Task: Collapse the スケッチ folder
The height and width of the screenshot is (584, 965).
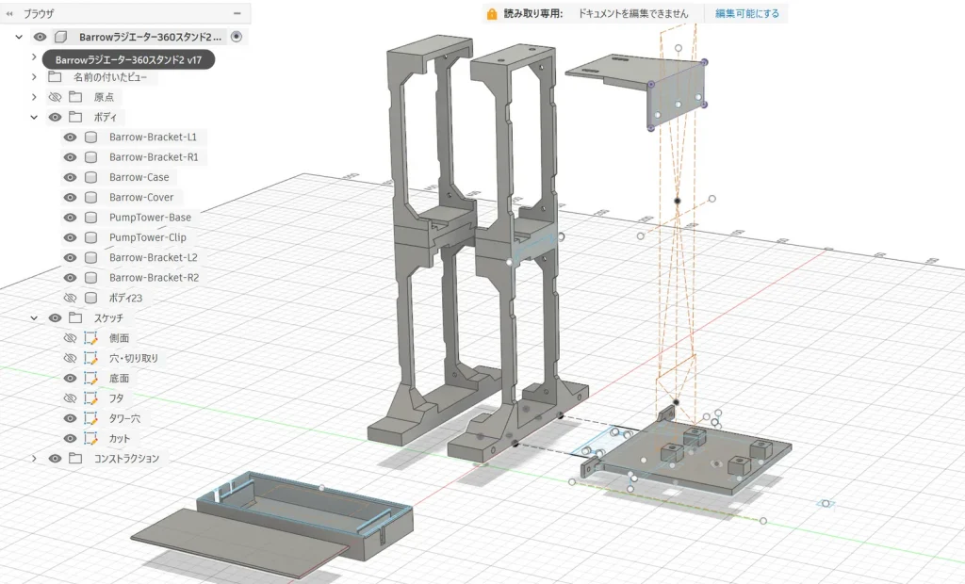Action: tap(34, 318)
